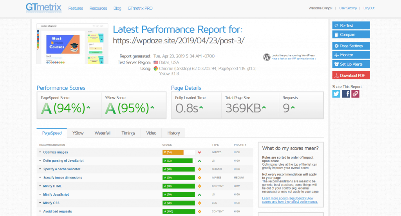Open the History tab
The width and height of the screenshot is (401, 216).
[173, 133]
